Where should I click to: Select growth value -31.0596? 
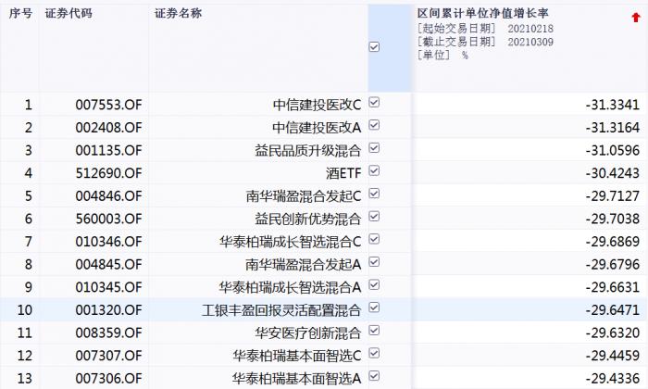pos(613,150)
